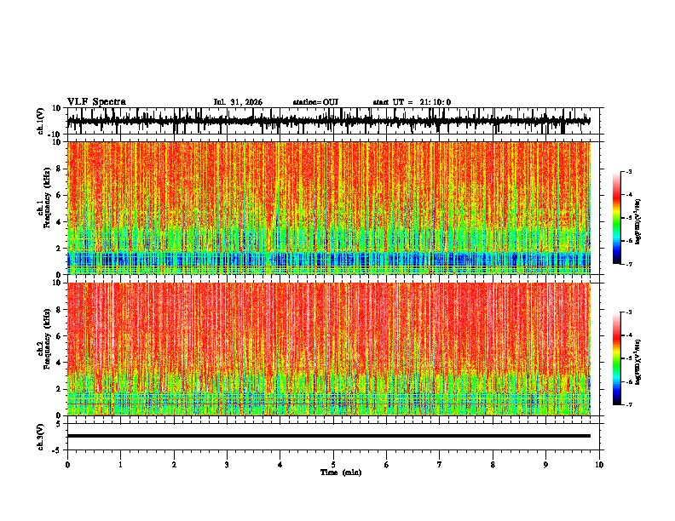Click inside the ch.1 spectrogram panel

click(x=328, y=208)
